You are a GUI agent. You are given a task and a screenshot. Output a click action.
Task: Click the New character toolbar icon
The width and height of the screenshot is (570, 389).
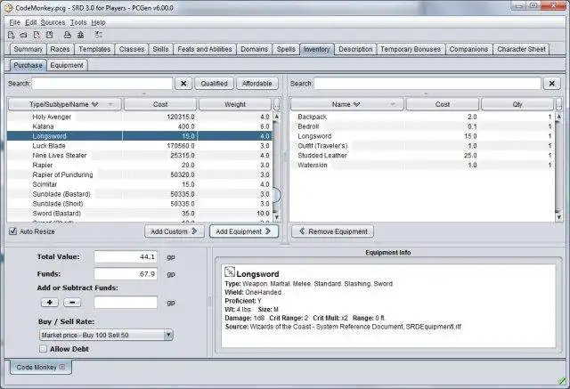click(11, 35)
